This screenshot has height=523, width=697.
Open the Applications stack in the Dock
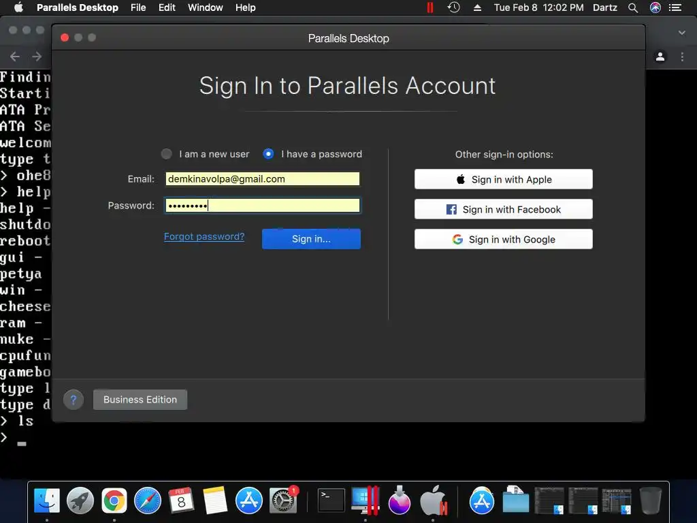click(482, 501)
